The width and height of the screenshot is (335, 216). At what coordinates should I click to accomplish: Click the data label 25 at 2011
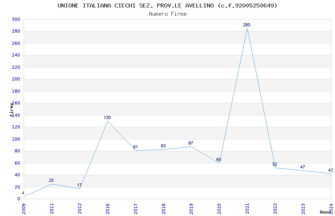[x=51, y=181]
